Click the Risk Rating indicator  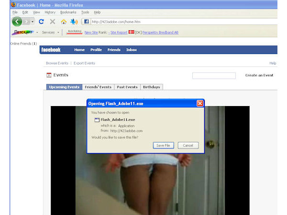point(75,32)
